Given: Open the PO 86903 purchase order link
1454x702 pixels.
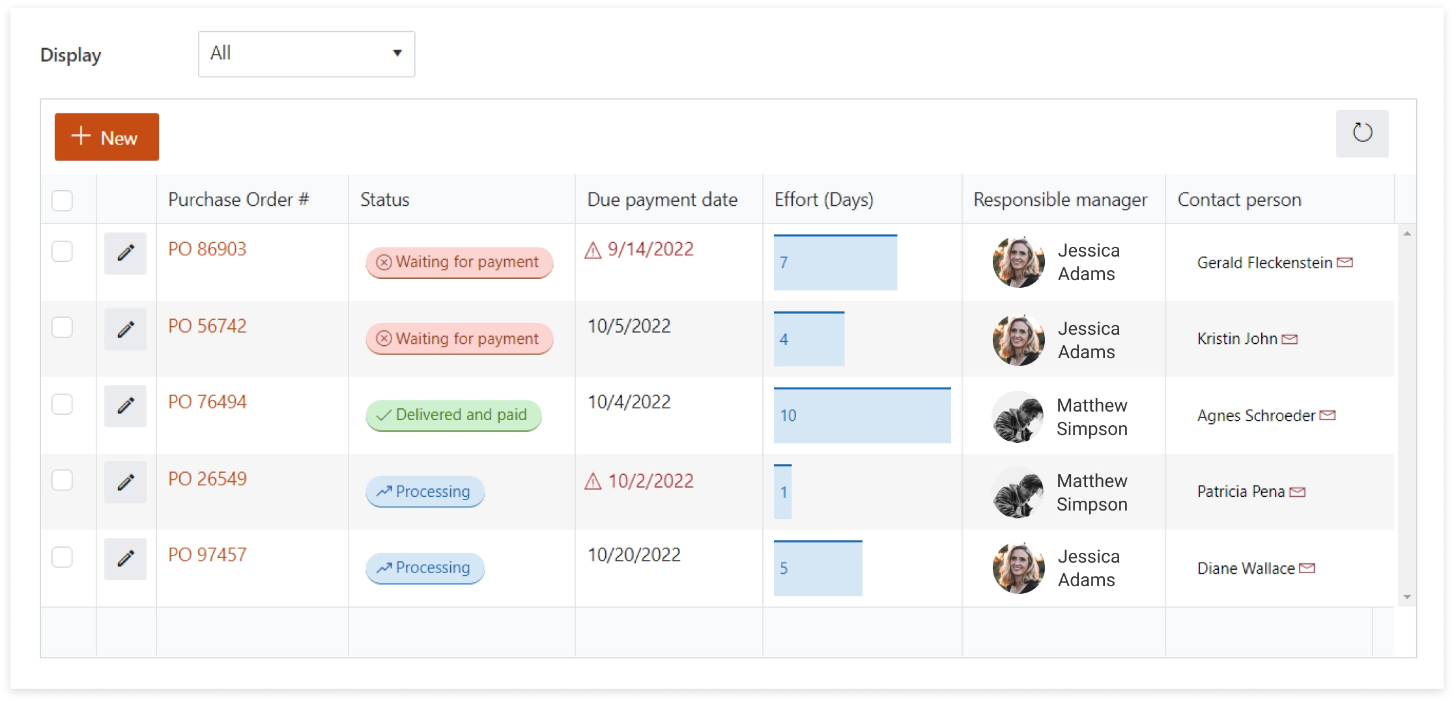Looking at the screenshot, I should 207,249.
